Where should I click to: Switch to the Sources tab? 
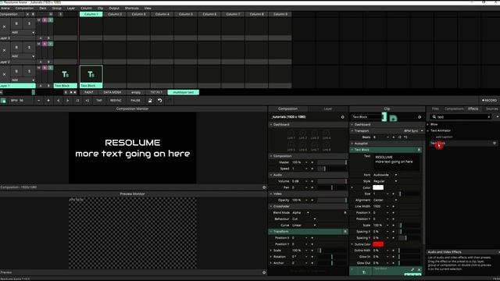pos(491,109)
